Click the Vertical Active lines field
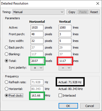 [65, 27]
